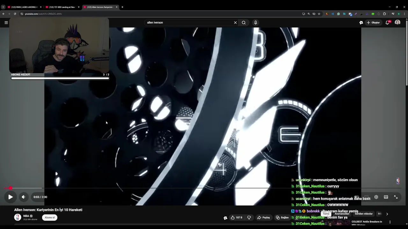
Task: Close the PARIS A380 LANDING tab
Action: 41,7
